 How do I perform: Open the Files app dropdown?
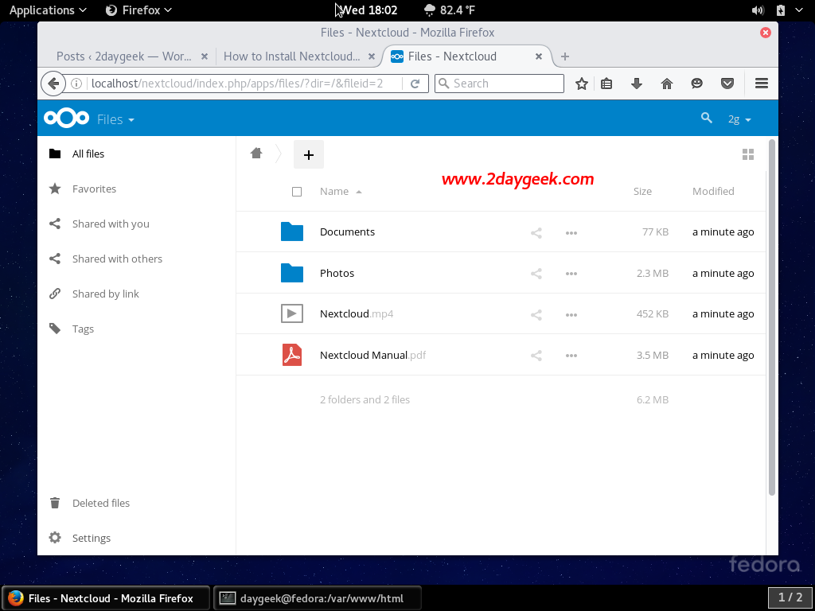(x=116, y=119)
